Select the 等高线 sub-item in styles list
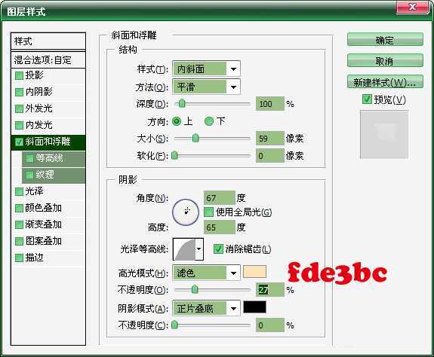Image resolution: width=434 pixels, height=357 pixels. coord(54,158)
